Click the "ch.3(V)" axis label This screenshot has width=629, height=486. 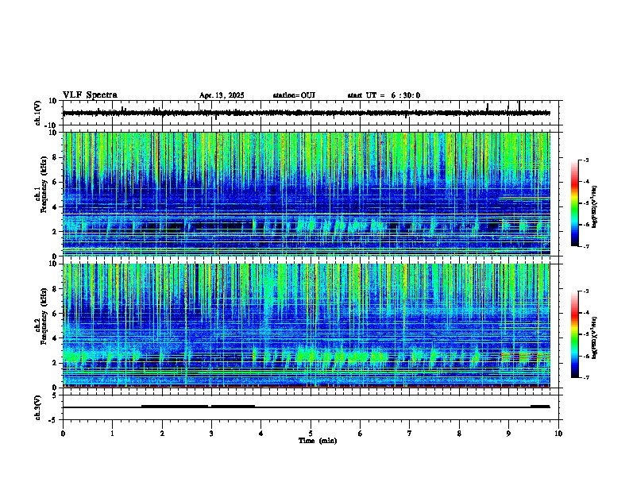coord(38,407)
